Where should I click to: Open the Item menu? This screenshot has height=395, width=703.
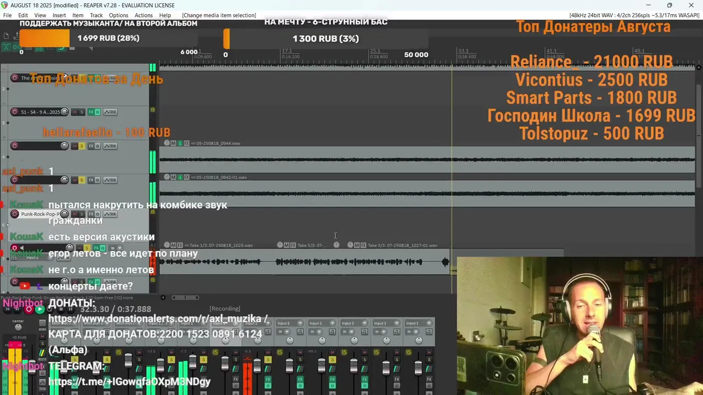(78, 15)
